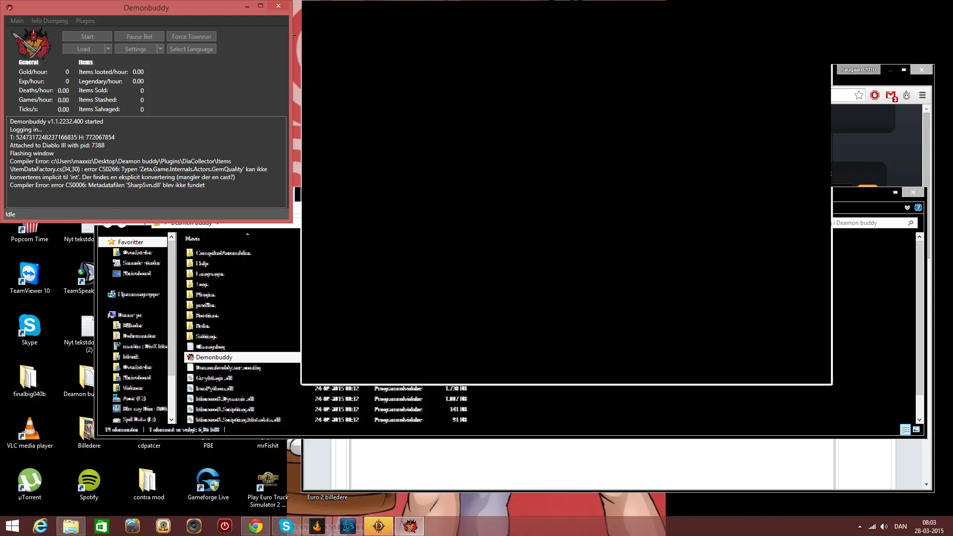
Task: Open the Skype desktop icon
Action: coord(29,330)
